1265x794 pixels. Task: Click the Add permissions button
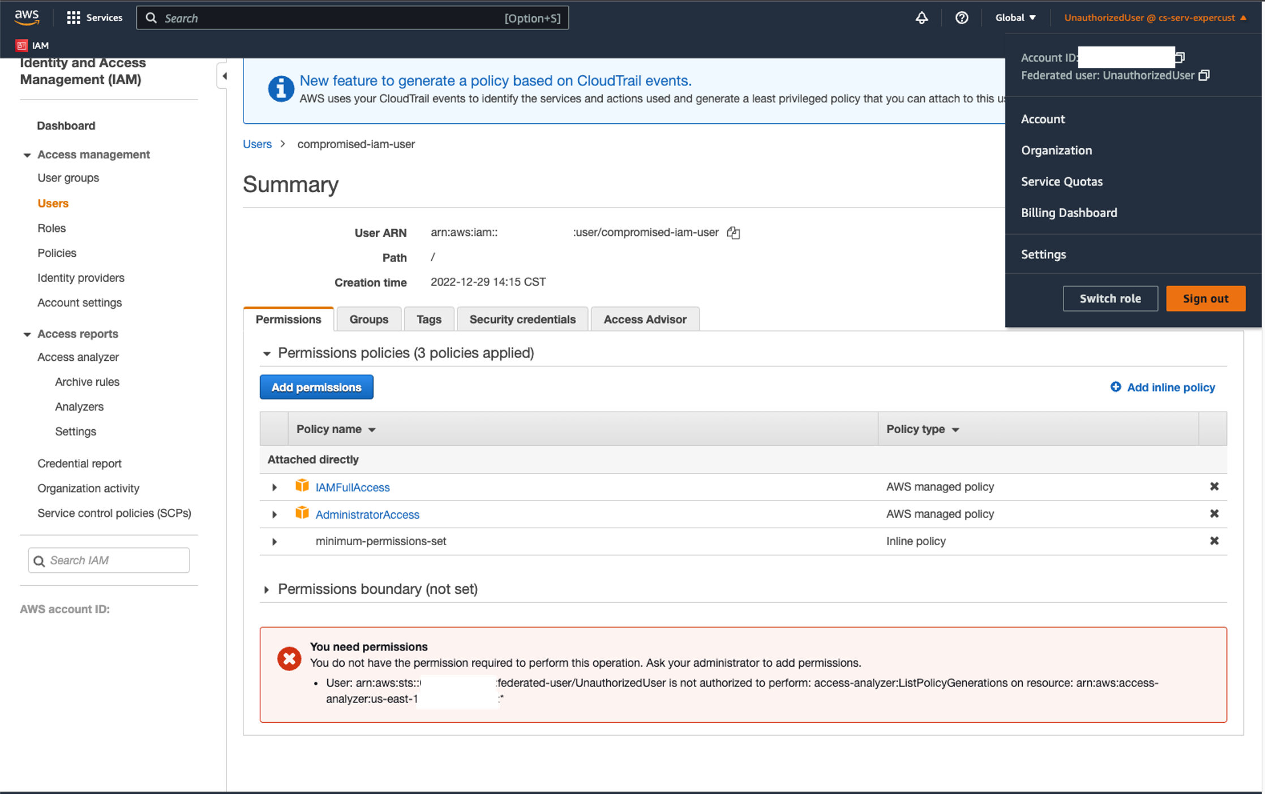click(x=316, y=387)
